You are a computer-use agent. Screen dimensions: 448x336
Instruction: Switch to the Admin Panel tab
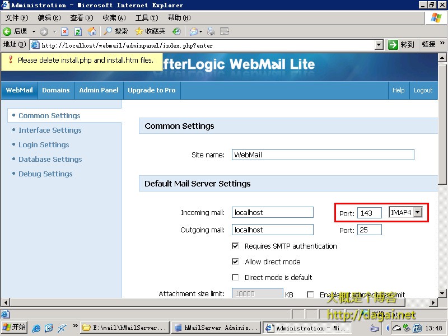[x=99, y=90]
